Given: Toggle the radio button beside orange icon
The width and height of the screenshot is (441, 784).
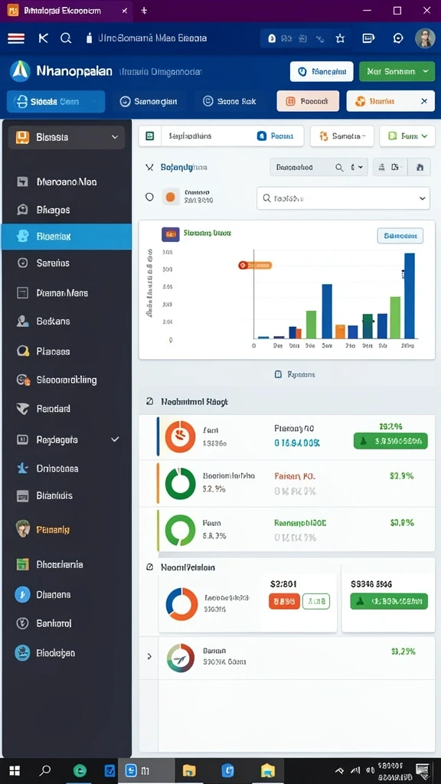Looking at the screenshot, I should click(149, 197).
